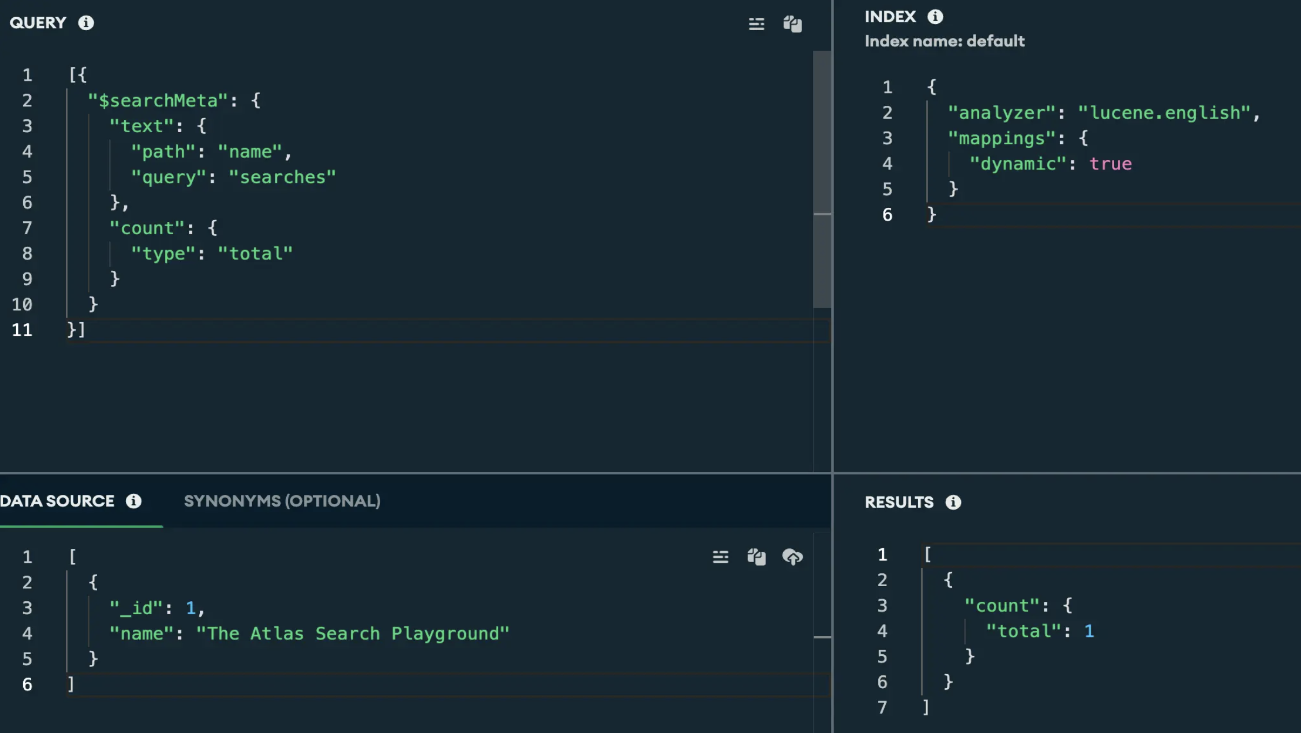The image size is (1301, 733).
Task: Switch to the Synonyms (Optional) tab
Action: pos(282,501)
